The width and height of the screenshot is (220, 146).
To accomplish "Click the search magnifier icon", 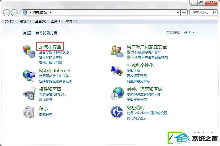I will click(x=214, y=13).
